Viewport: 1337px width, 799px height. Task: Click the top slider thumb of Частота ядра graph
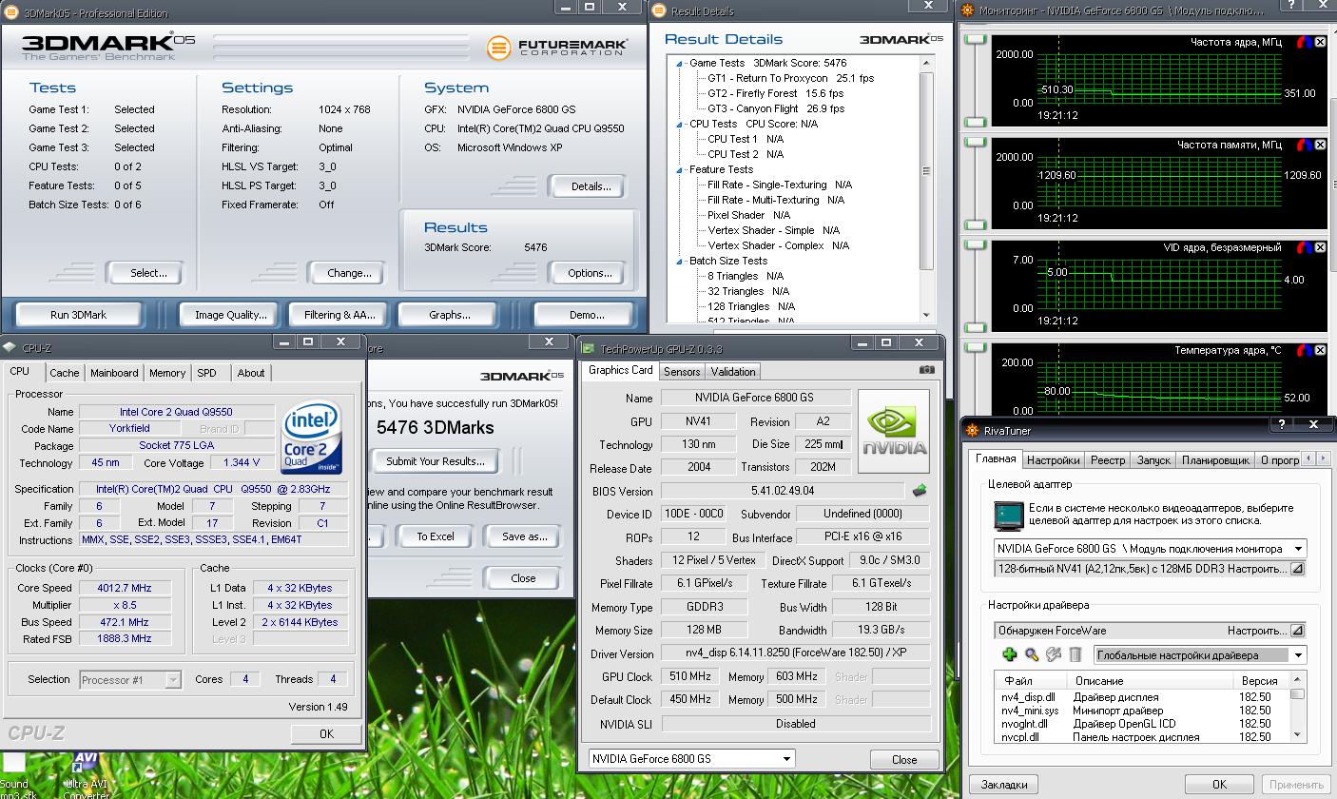pos(976,40)
